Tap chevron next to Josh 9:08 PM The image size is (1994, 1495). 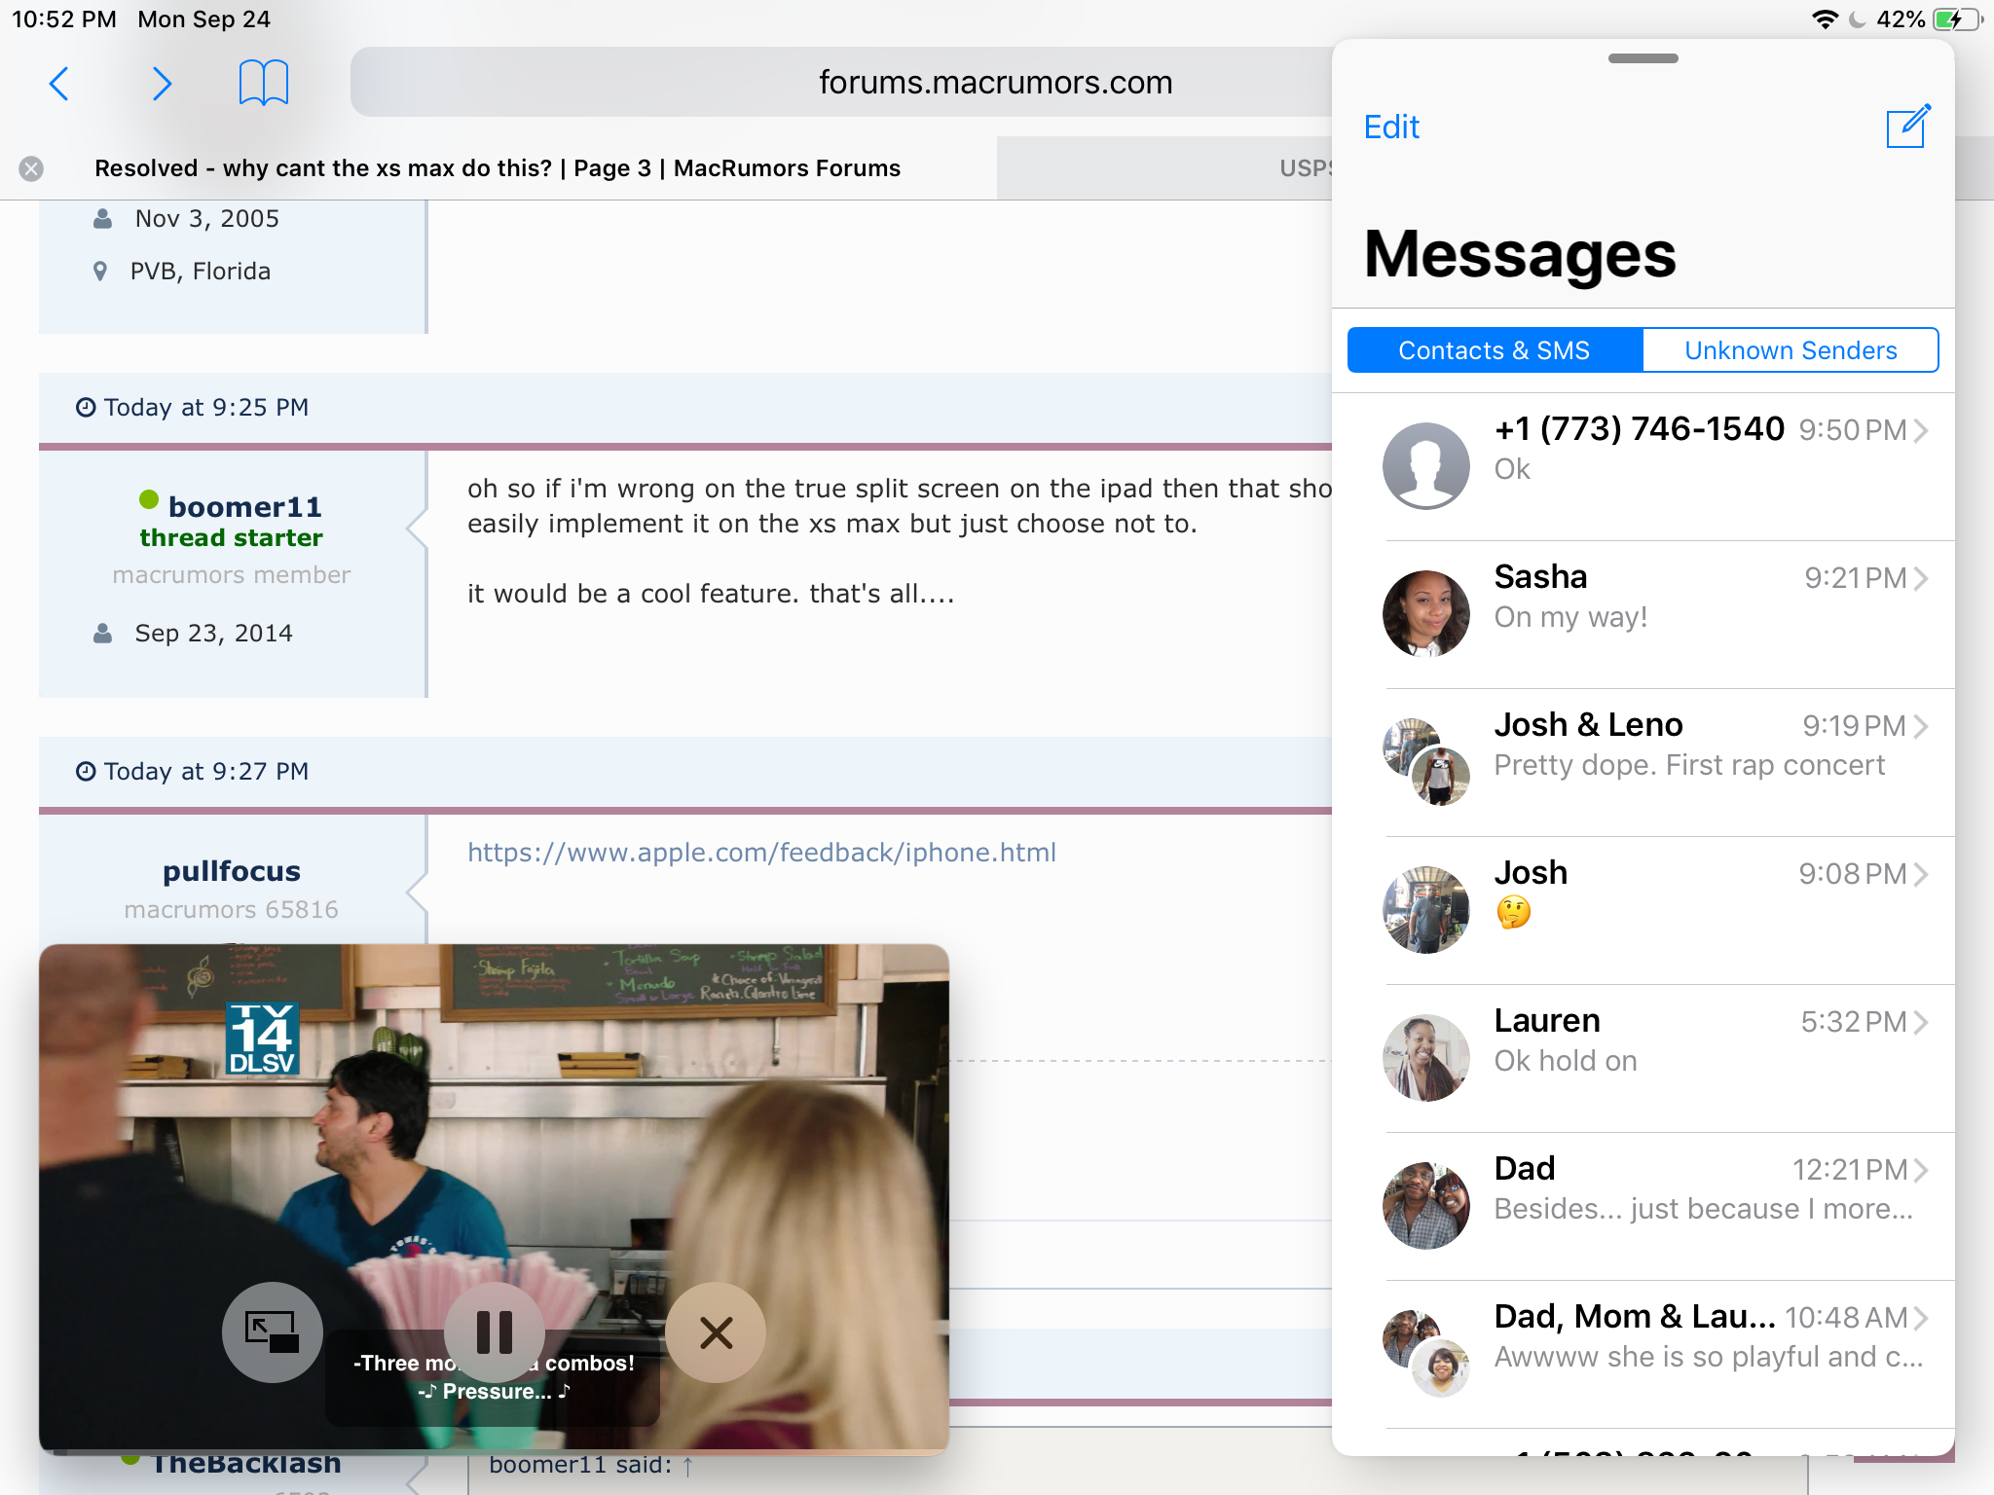point(1920,874)
